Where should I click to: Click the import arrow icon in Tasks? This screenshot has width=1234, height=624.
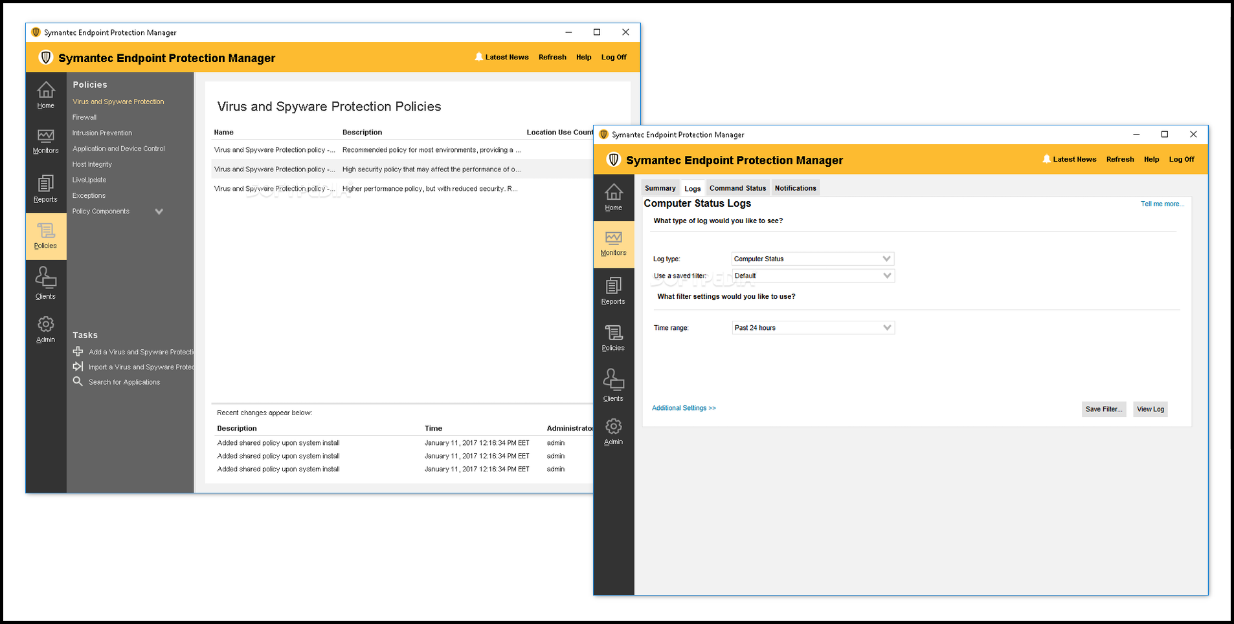click(x=78, y=366)
